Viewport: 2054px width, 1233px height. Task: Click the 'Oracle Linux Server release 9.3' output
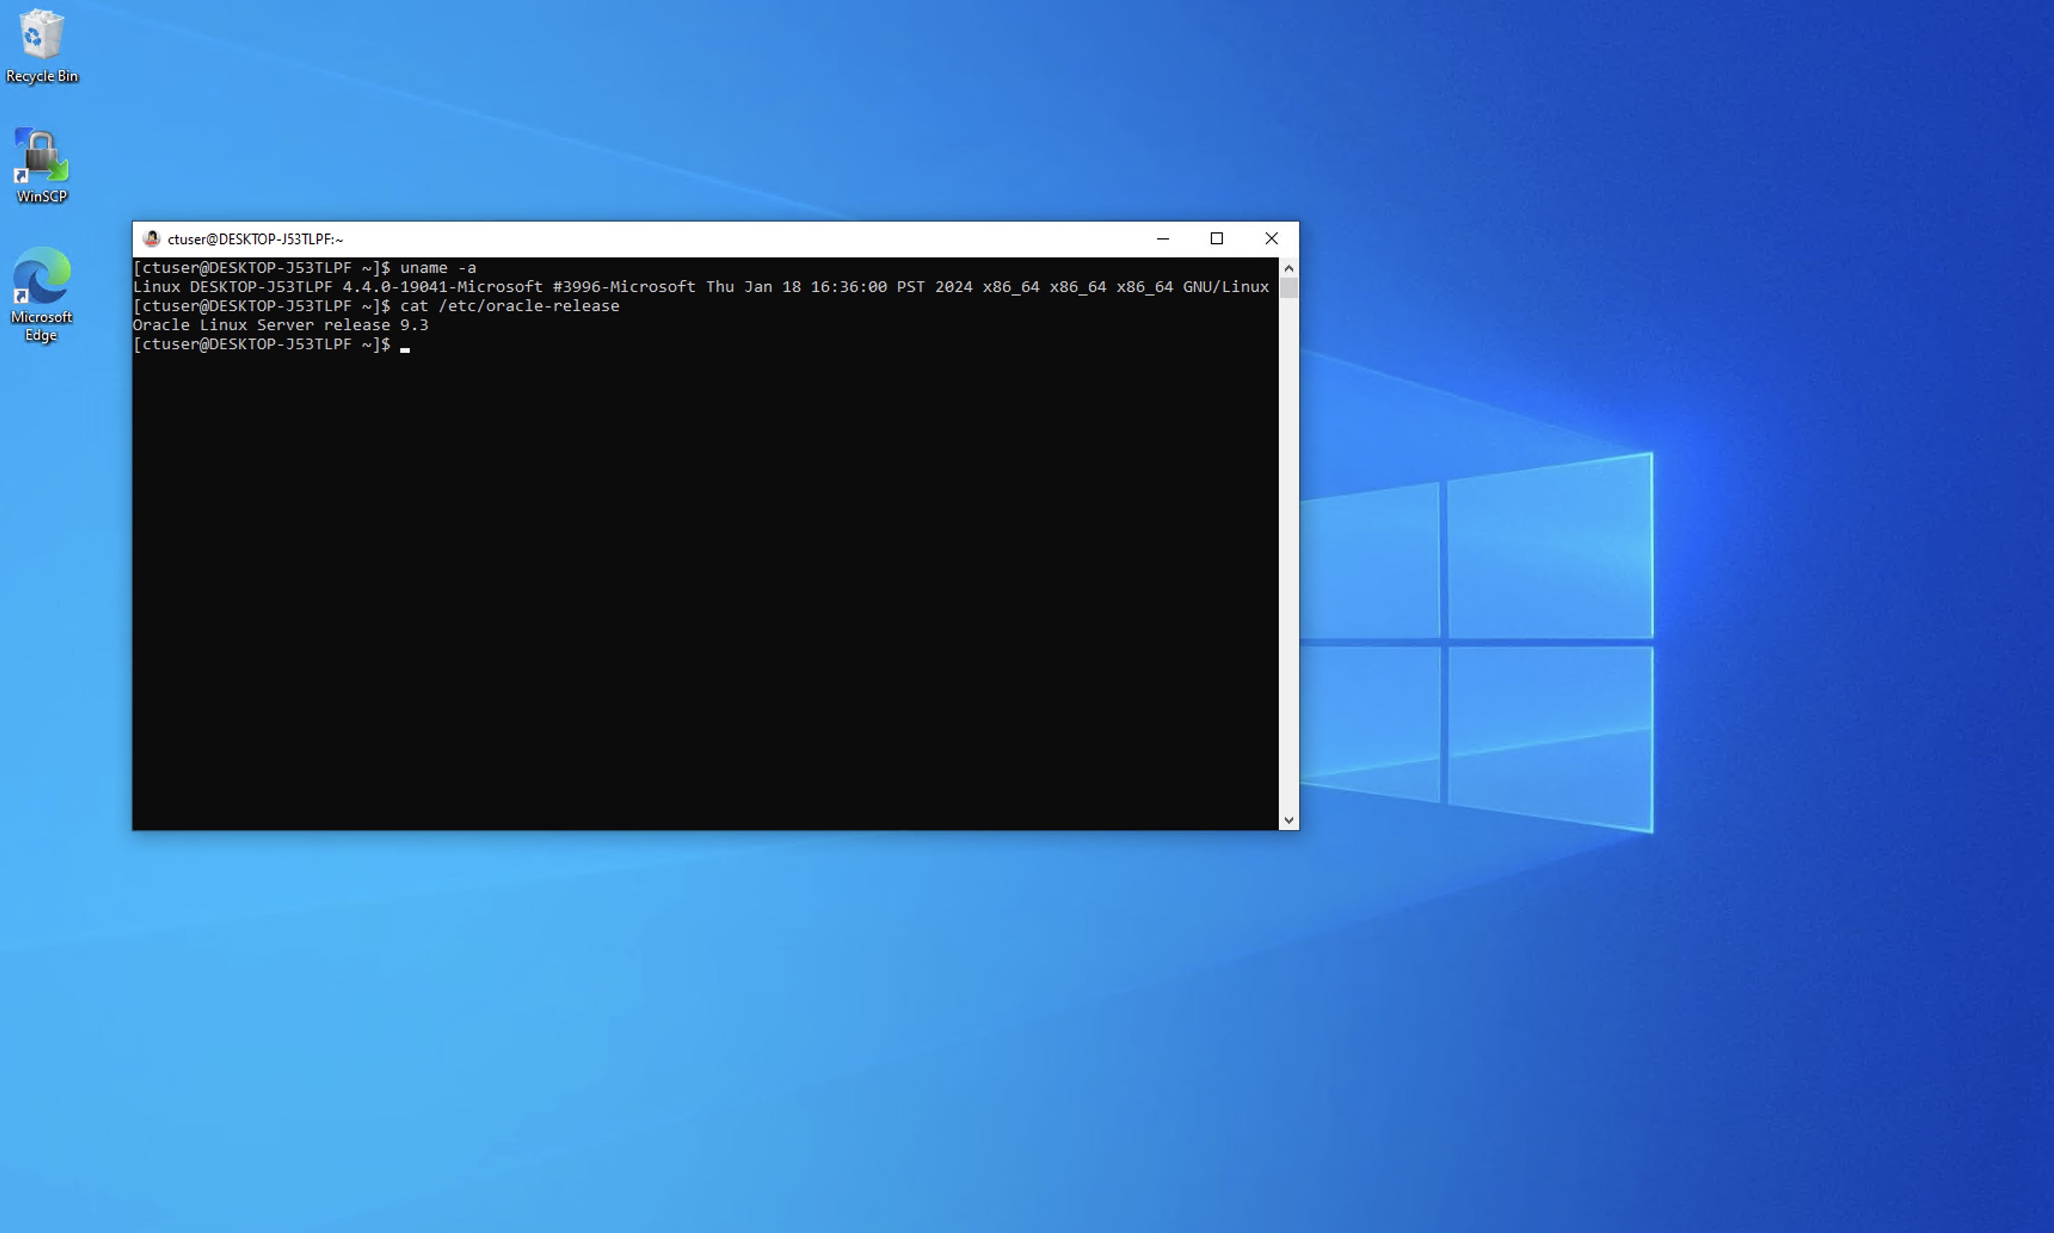coord(280,325)
